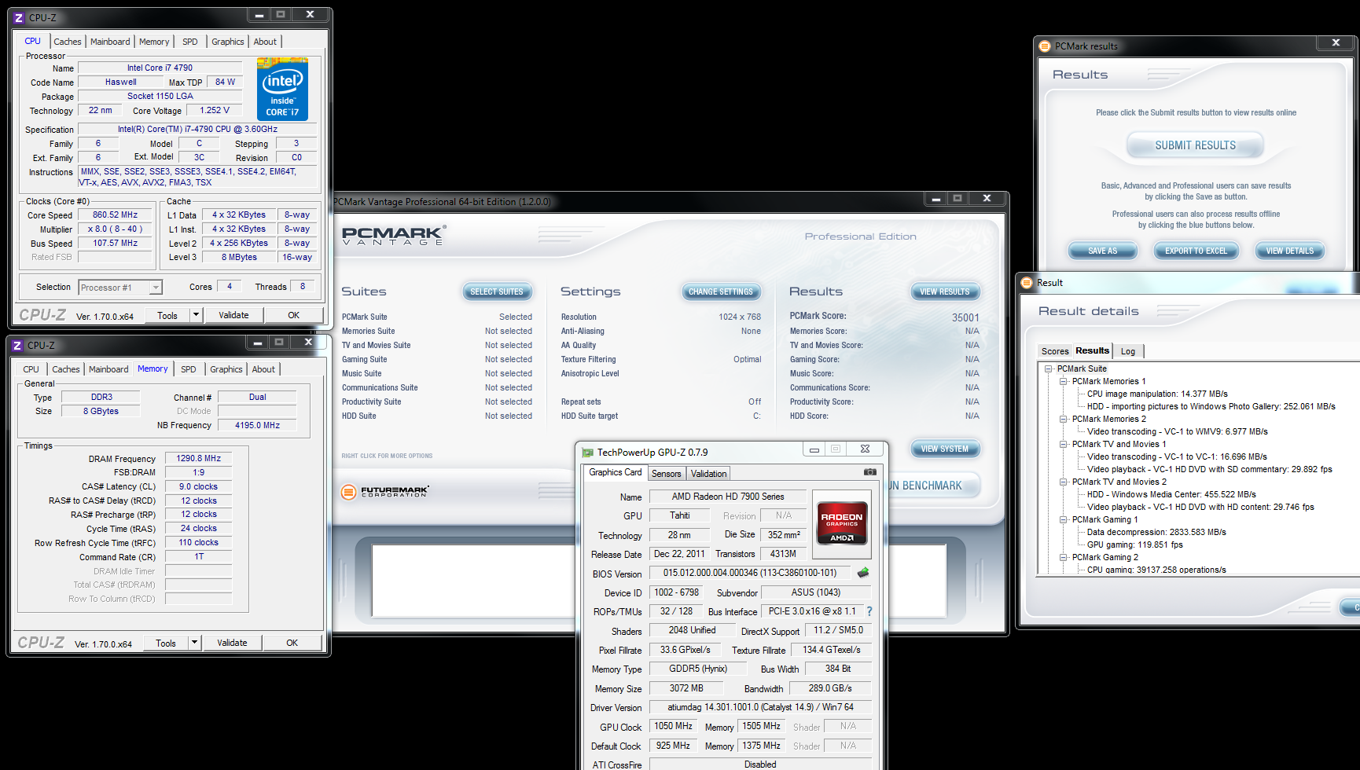Screen dimensions: 1360x770
Task: Click the Futuremark Corporation logo
Action: 385,492
